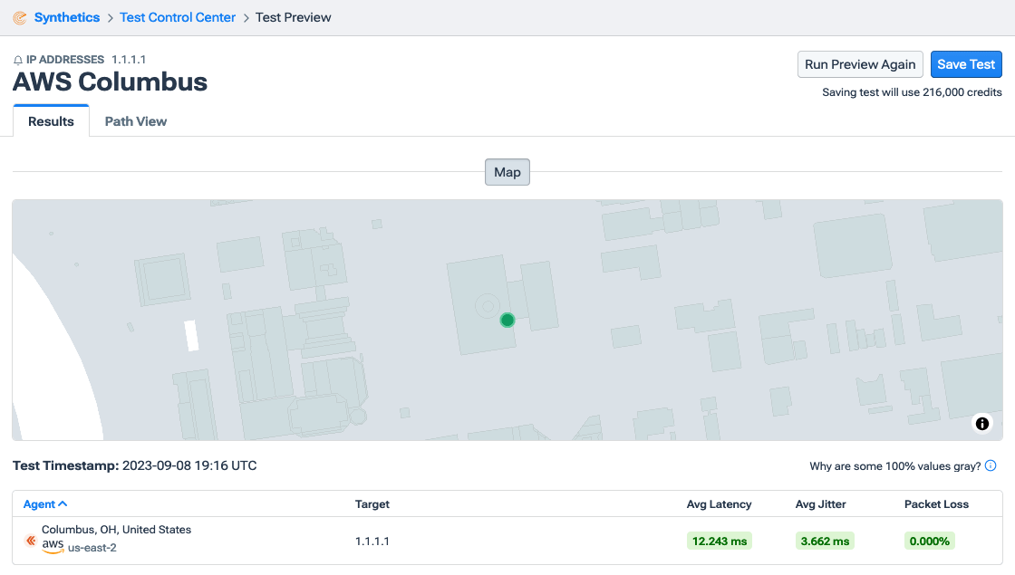This screenshot has height=575, width=1015.
Task: Toggle the Map view button
Action: coord(507,171)
